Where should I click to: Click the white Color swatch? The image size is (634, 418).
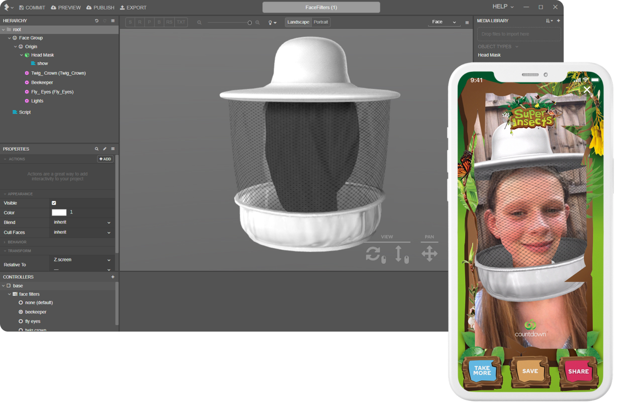(59, 213)
